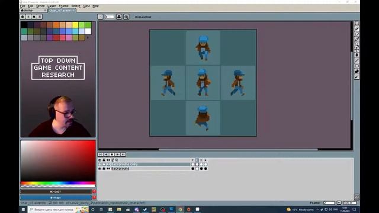This screenshot has height=213, width=379.
Task: Click the play animation button
Action: pos(112,154)
